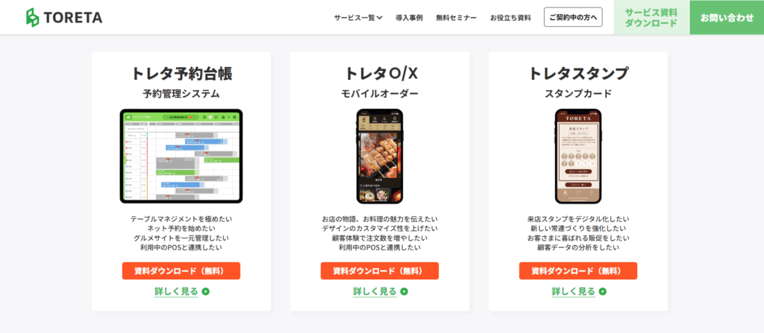Open 詳しく見る link for トレタO/X
Screen dimensions: 764x333
point(375,291)
